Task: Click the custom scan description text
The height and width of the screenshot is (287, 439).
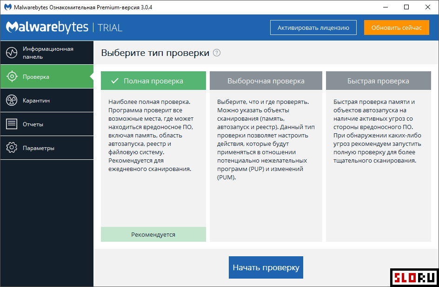Action: (x=266, y=140)
